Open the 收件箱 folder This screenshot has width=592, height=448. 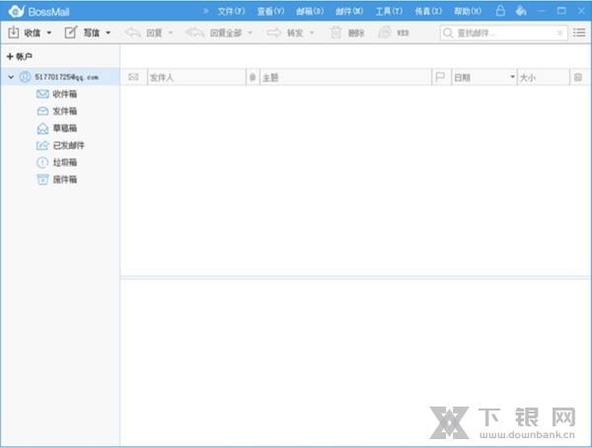(x=65, y=94)
